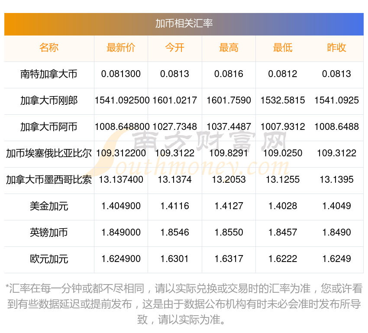This screenshot has height=333, width=368.
Task: Select the 英镑加币 row name
Action: (x=49, y=233)
